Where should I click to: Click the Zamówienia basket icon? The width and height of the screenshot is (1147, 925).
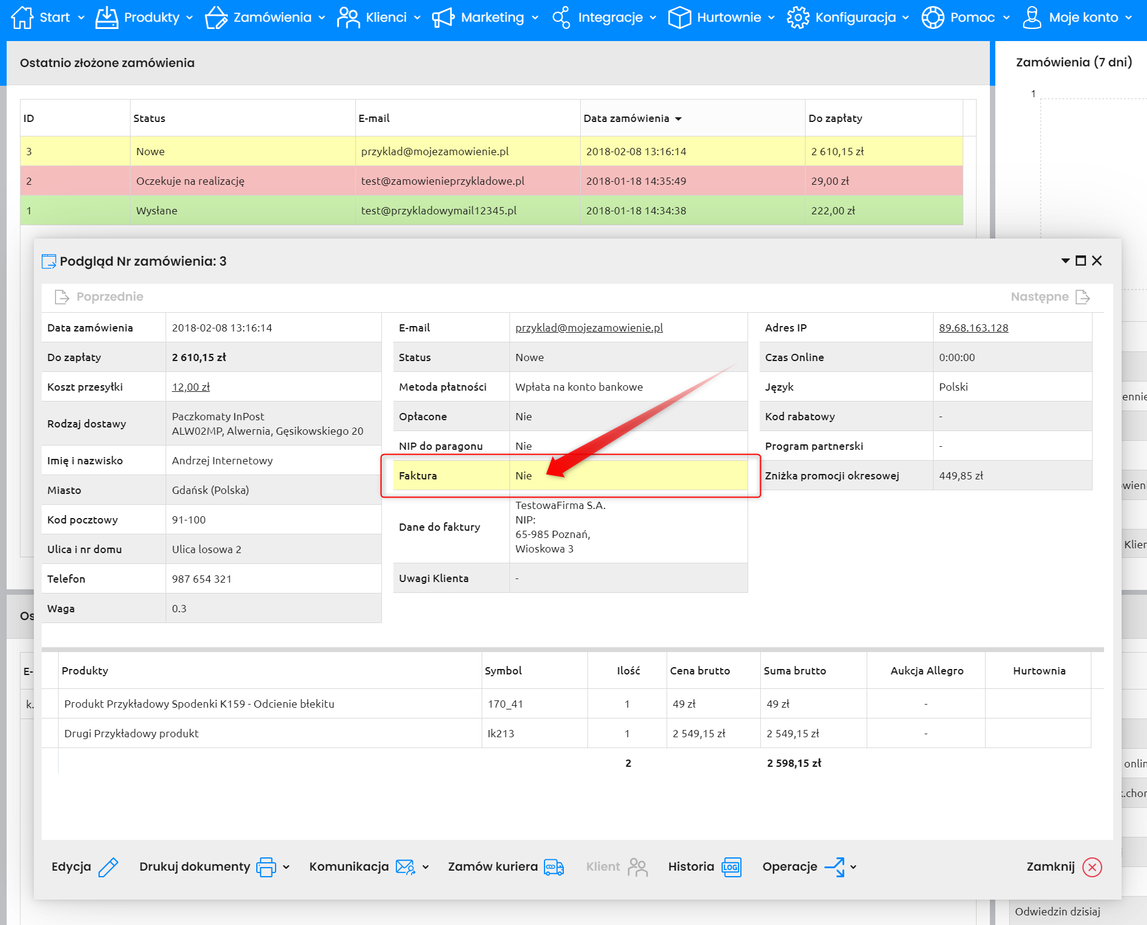click(x=216, y=18)
